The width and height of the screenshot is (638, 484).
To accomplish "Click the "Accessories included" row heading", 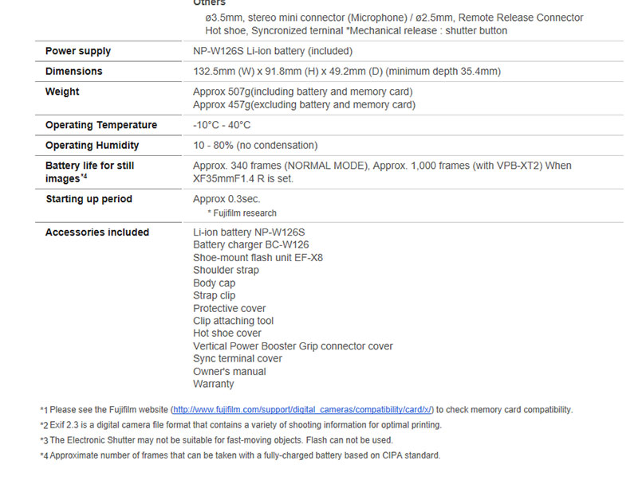I will pos(97,232).
